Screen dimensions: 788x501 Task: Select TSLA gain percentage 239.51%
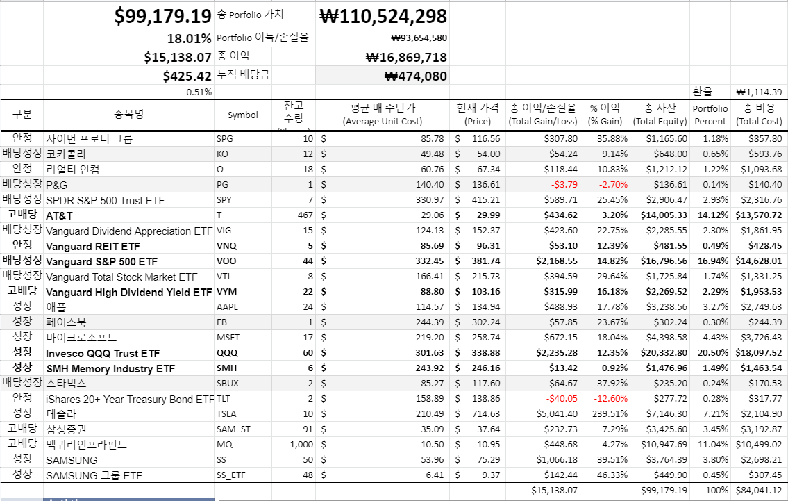coord(605,413)
